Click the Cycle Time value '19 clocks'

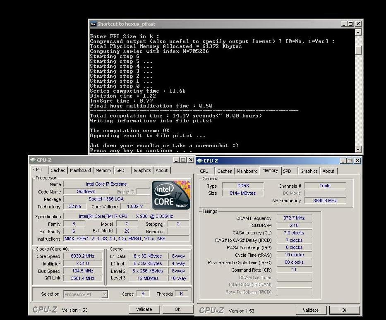294,255
